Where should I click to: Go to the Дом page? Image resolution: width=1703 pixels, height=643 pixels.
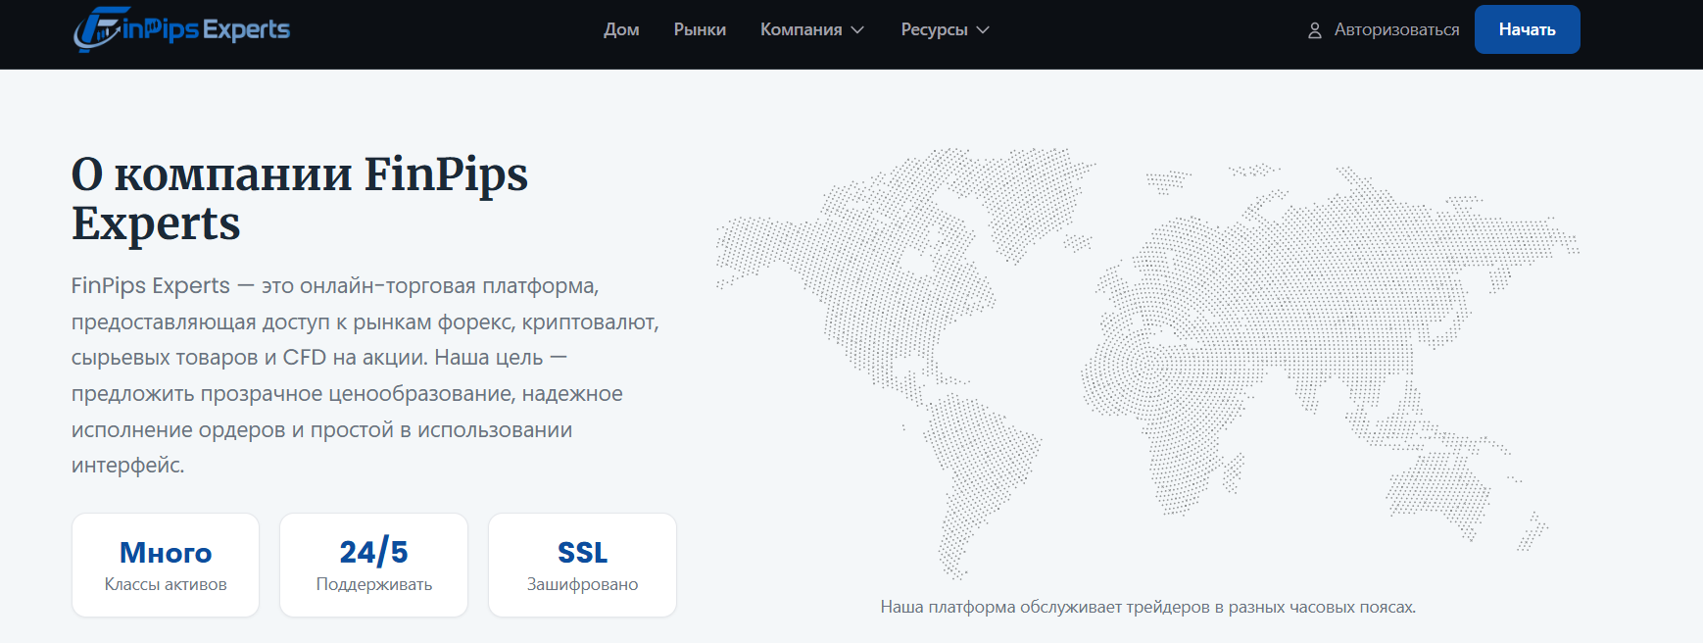click(x=621, y=29)
